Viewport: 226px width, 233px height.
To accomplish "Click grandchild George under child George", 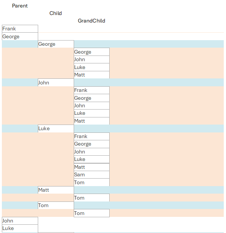I will [x=92, y=52].
